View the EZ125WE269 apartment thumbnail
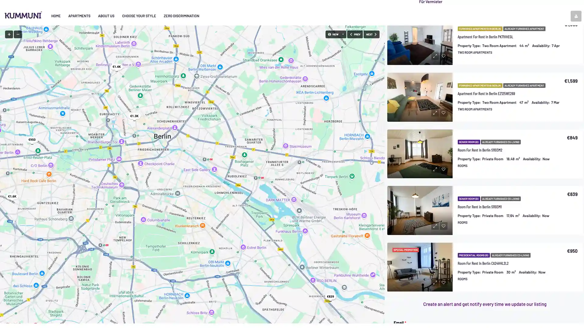The height and width of the screenshot is (328, 584). click(419, 97)
